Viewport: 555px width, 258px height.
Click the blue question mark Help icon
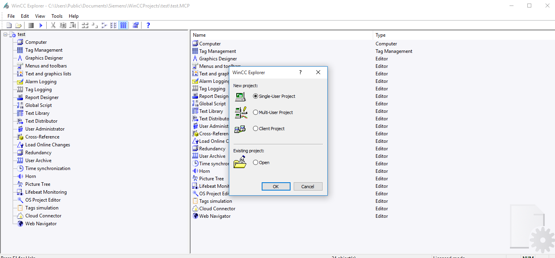click(148, 25)
